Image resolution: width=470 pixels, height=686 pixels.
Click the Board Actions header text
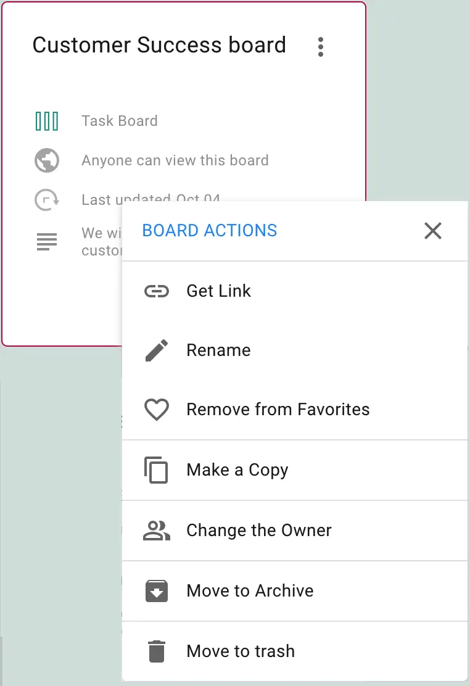210,231
